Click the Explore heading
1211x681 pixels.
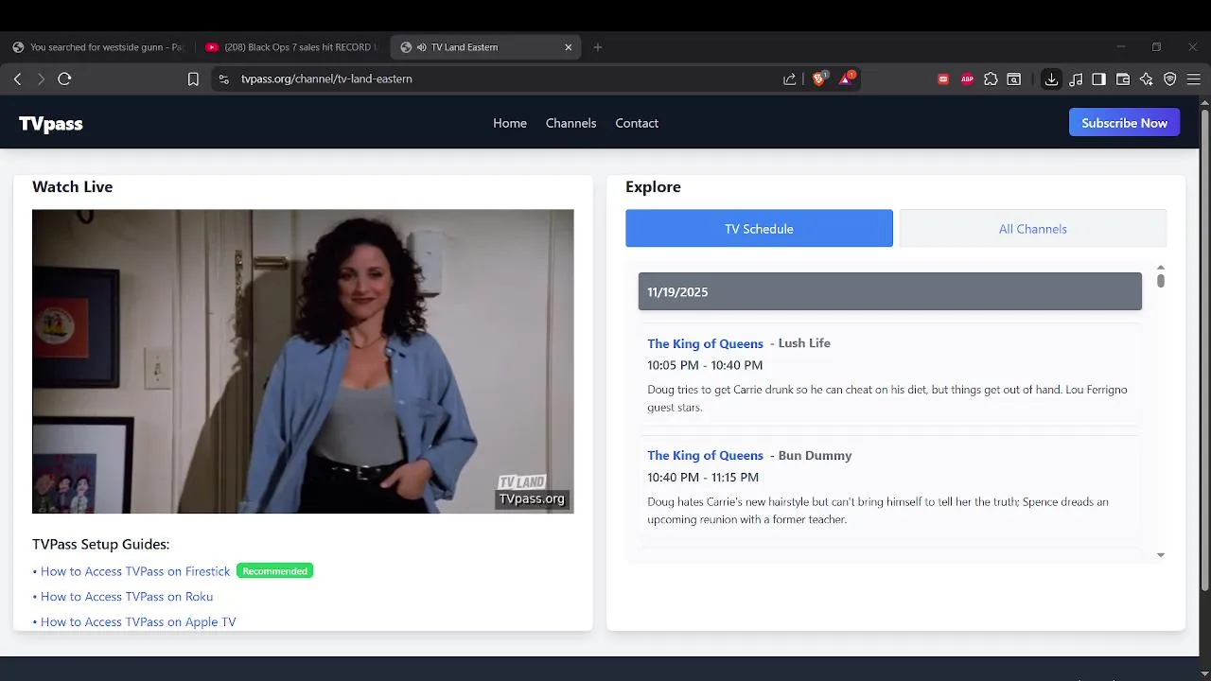click(653, 187)
